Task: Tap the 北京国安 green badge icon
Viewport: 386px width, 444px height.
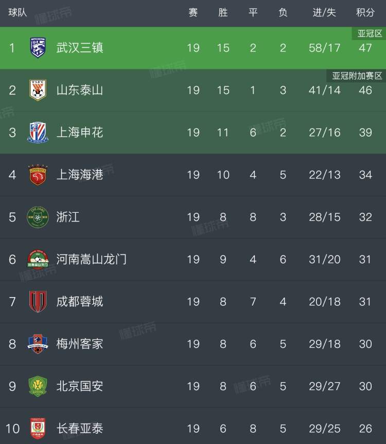Action: tap(38, 386)
